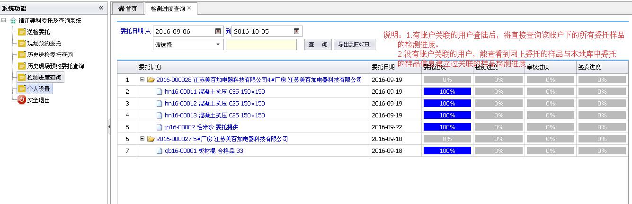Click the 导出到EXCEL button
This screenshot has width=632, height=204.
click(x=354, y=44)
